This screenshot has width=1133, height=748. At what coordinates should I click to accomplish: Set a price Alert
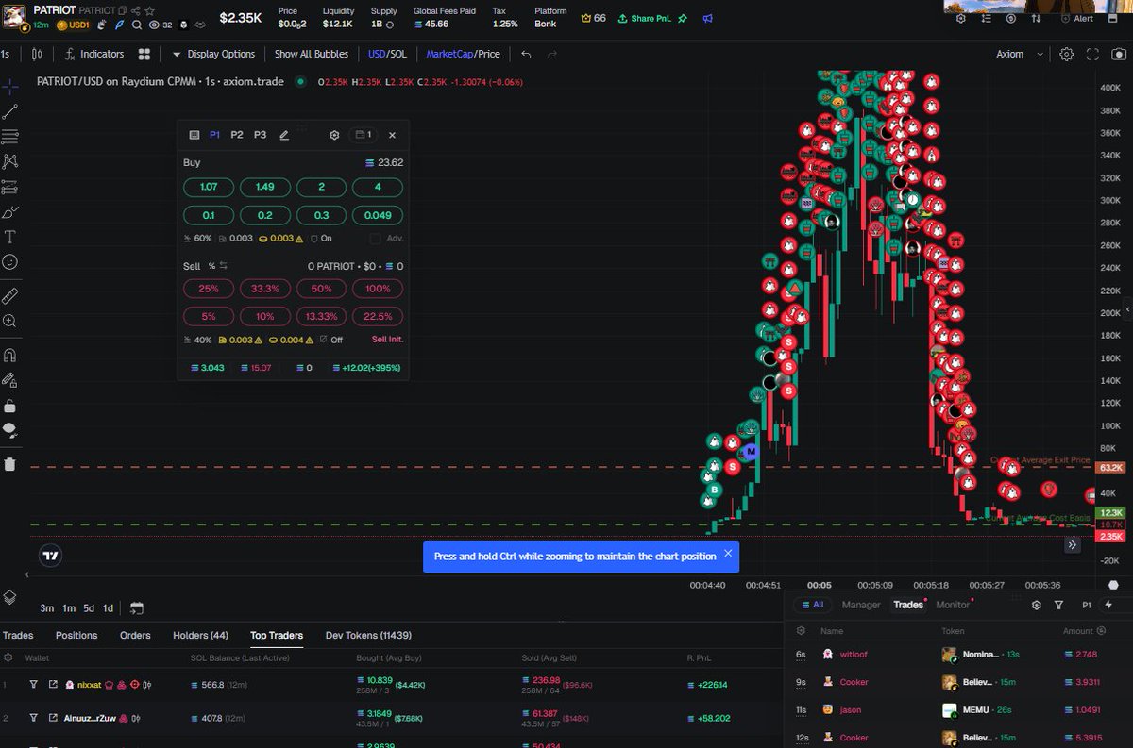click(1074, 18)
